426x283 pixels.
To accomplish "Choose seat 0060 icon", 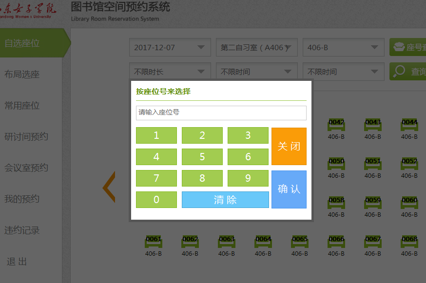I will (409, 203).
